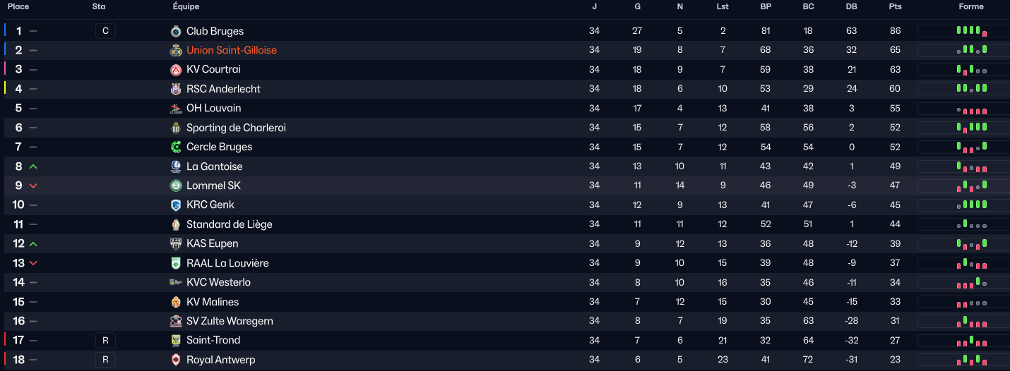
Task: Open the highlighted Union Saint-Gilloise link
Action: [x=232, y=50]
